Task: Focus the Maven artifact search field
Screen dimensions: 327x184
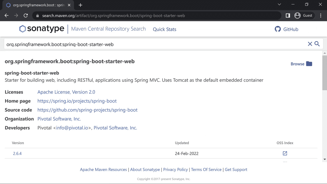Action: click(153, 44)
